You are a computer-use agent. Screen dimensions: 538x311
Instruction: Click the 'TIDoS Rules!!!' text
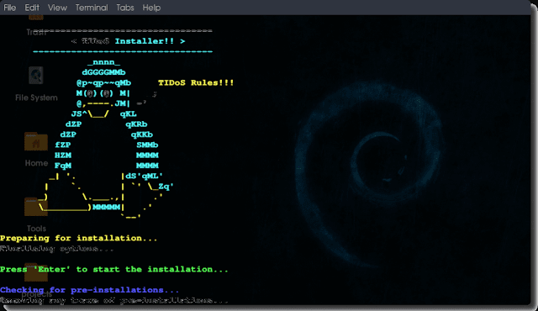click(196, 82)
